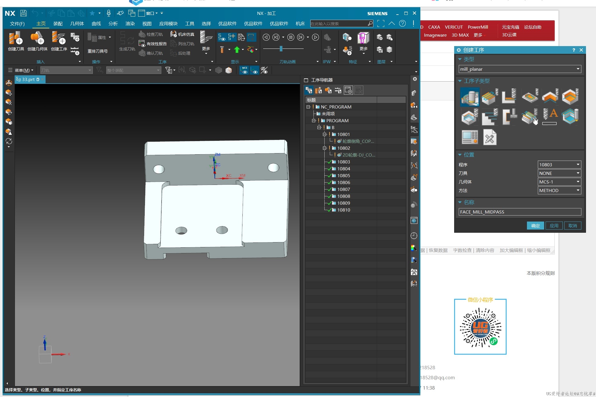This screenshot has height=397, width=596.
Task: Click the voice microphone icon in title bar
Action: point(109,13)
